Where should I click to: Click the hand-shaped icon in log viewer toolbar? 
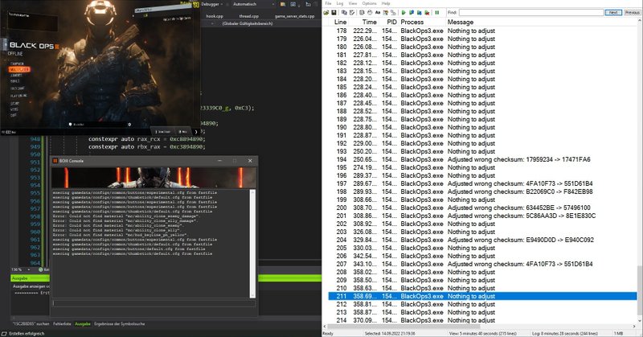369,13
